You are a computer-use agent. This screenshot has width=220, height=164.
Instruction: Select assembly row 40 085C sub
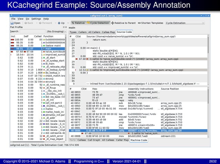138,103
